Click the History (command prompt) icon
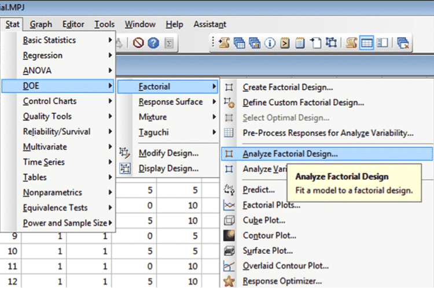 (285, 43)
